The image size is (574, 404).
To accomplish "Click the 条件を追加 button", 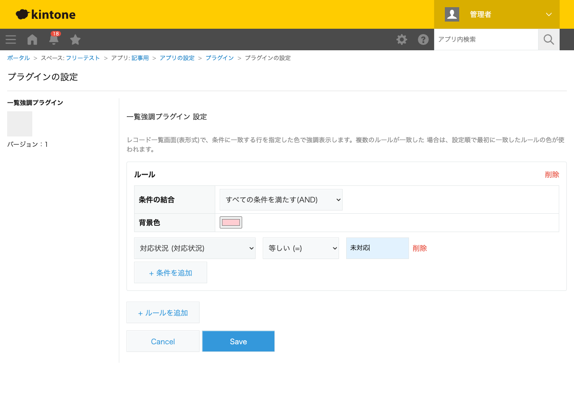I will click(x=170, y=272).
